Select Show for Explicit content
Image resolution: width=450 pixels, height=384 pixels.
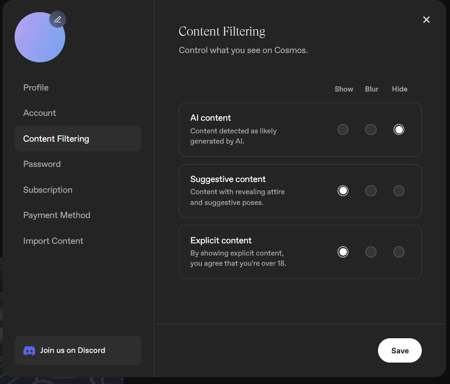tap(342, 252)
